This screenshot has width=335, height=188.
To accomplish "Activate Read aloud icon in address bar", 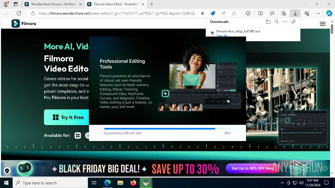I will pos(224,13).
